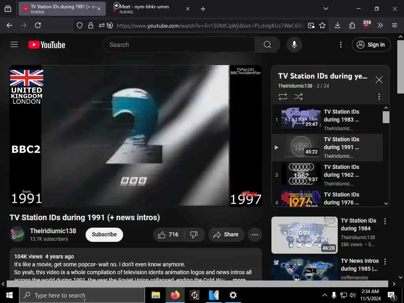Image resolution: width=404 pixels, height=303 pixels.
Task: List all tabs dropdown arrow
Action: (x=325, y=9)
